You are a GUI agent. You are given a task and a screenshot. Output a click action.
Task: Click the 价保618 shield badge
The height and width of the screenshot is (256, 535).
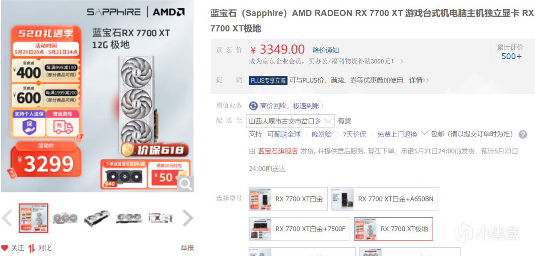point(152,150)
